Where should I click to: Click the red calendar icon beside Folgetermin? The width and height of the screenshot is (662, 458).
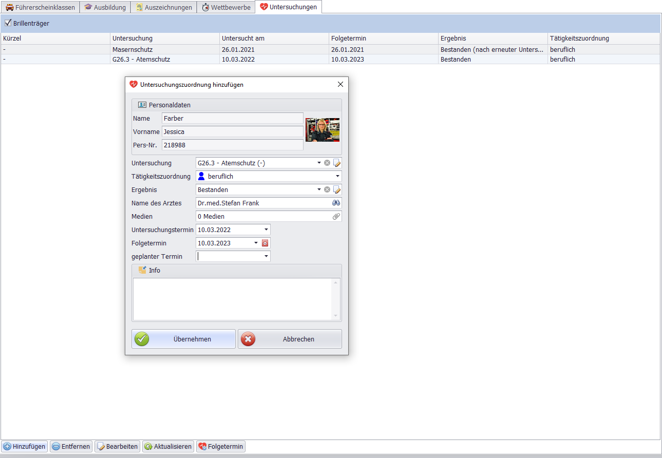click(x=266, y=243)
